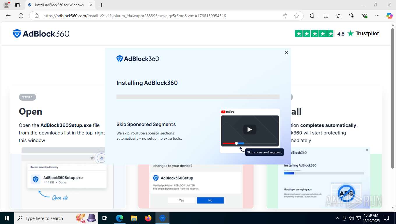
Task: Open File Explorer from taskbar
Action: [x=134, y=218]
